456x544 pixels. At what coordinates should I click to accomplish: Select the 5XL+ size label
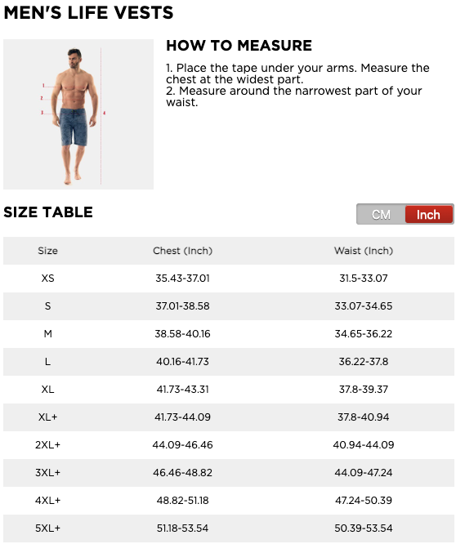click(48, 528)
